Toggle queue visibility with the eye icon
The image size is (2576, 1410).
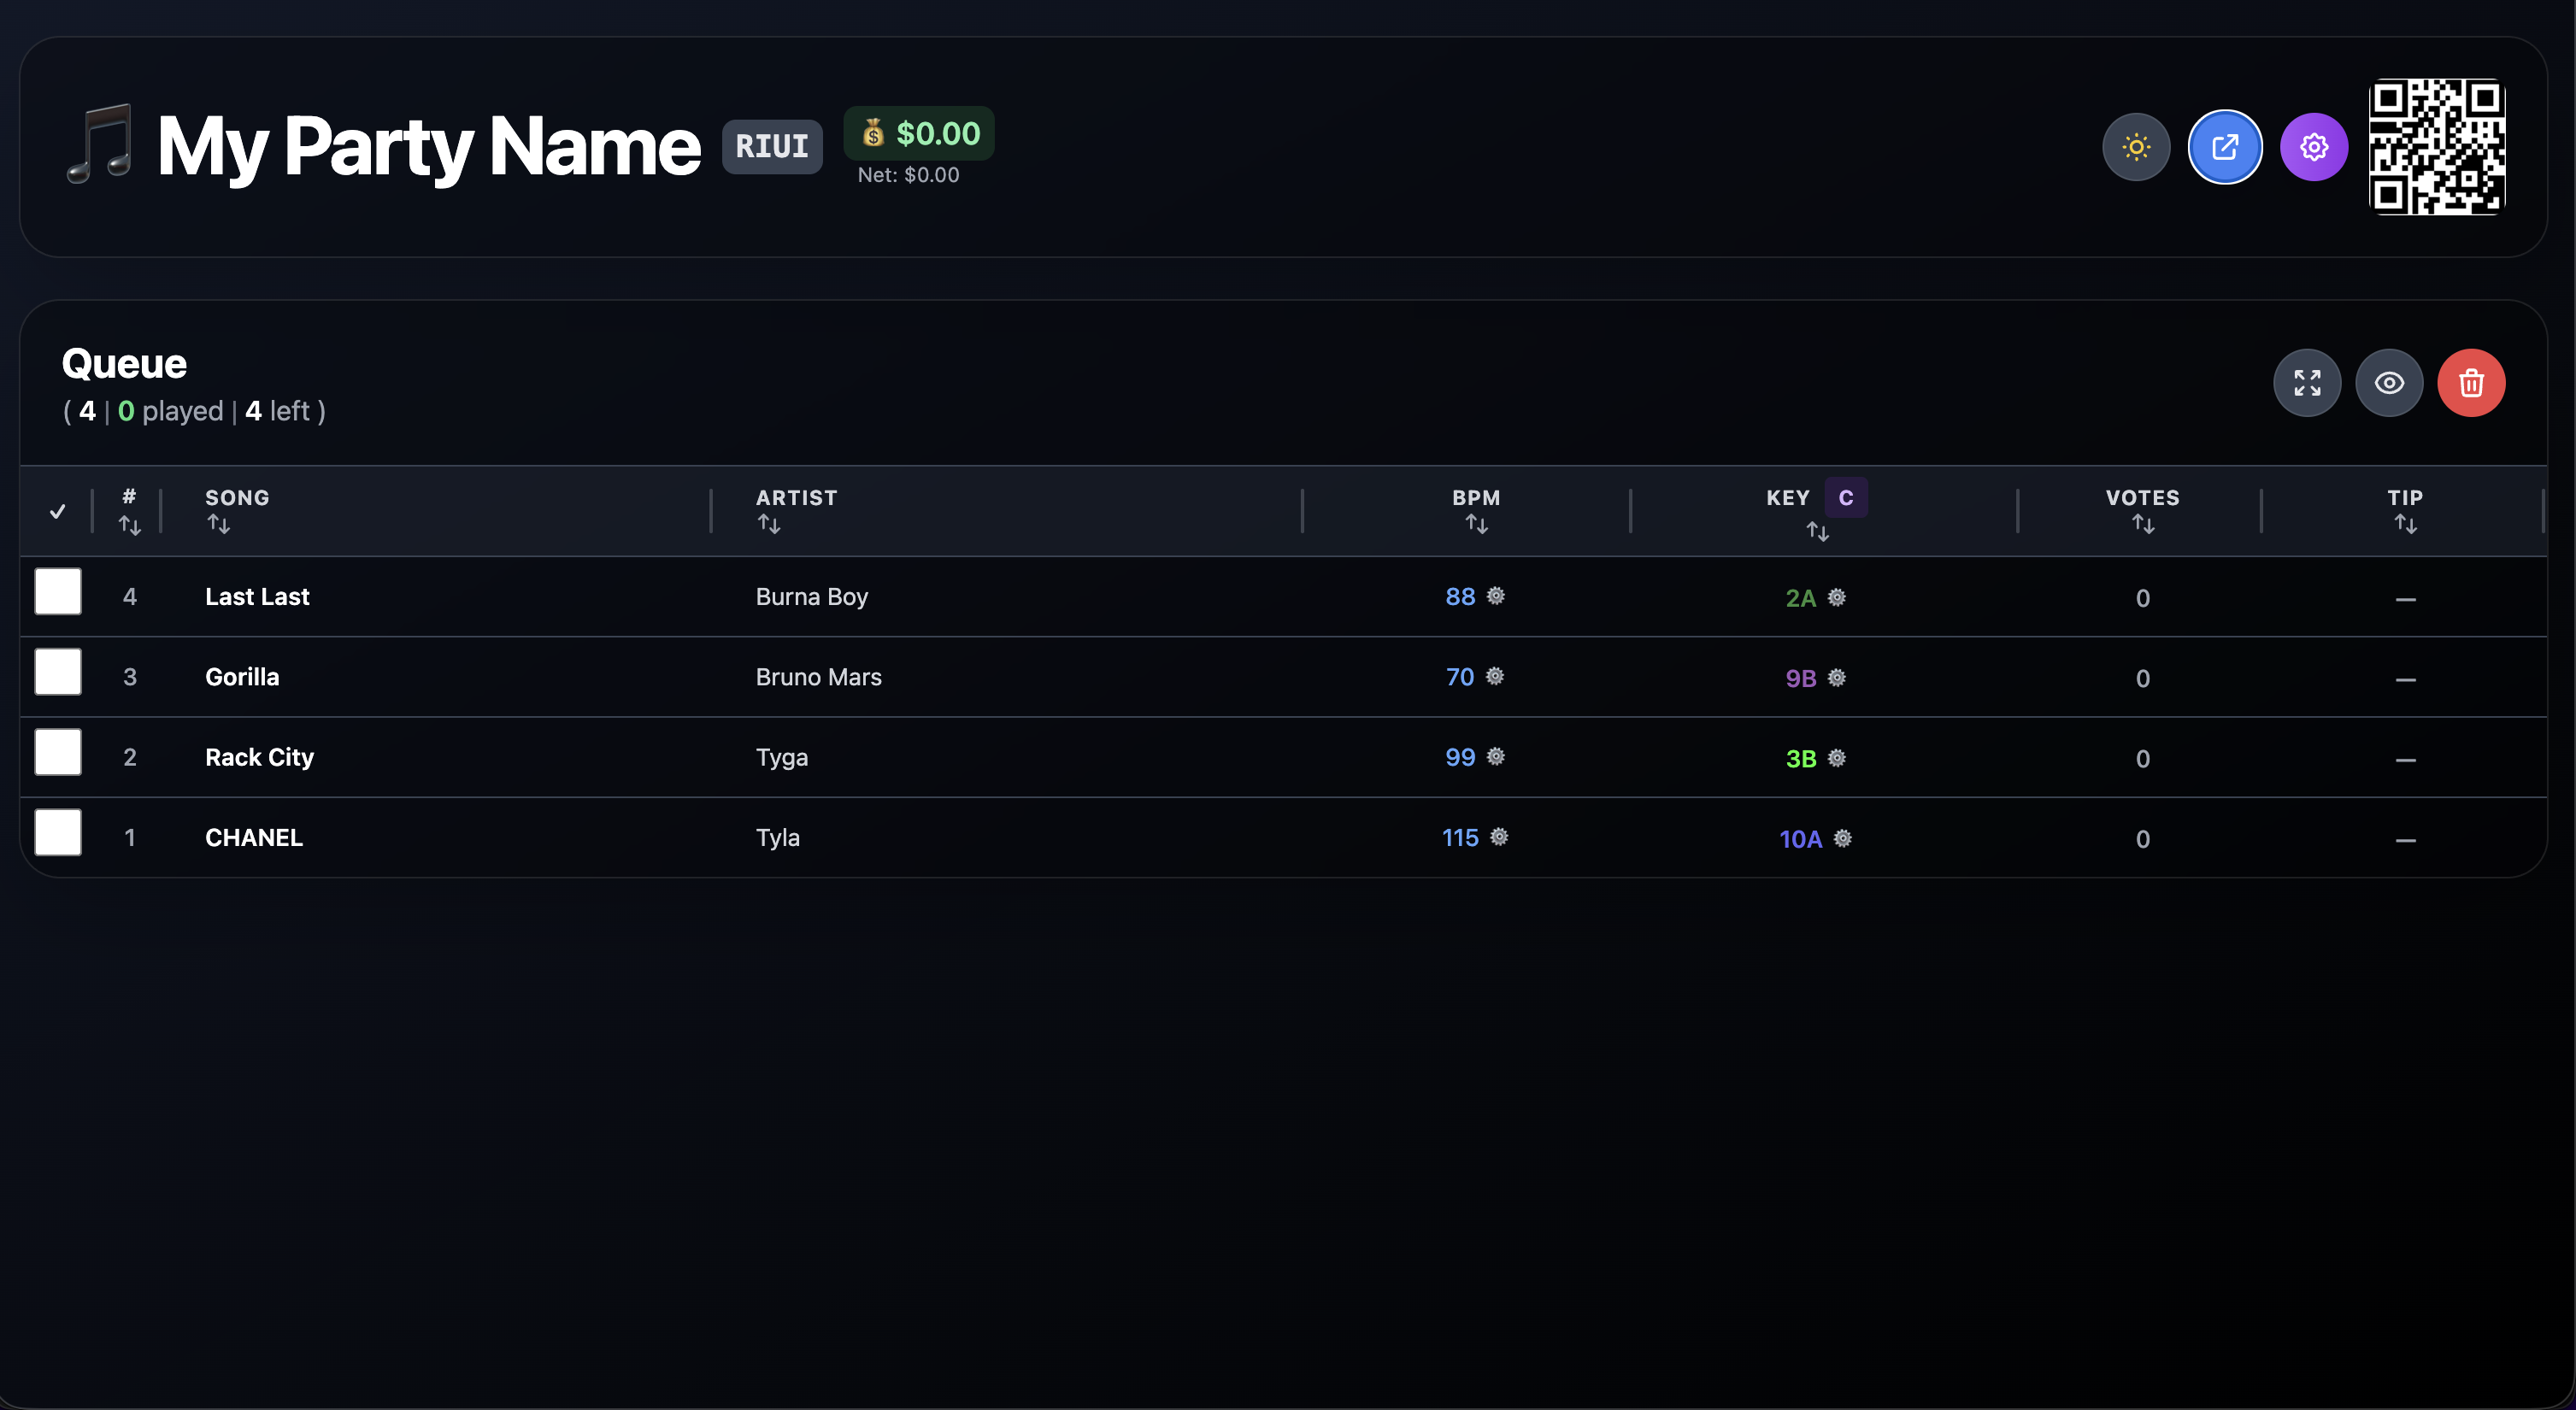tap(2389, 383)
